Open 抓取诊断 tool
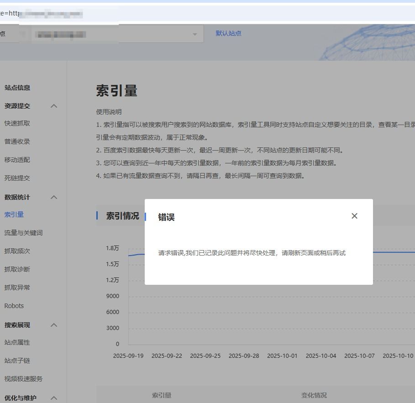 17,269
